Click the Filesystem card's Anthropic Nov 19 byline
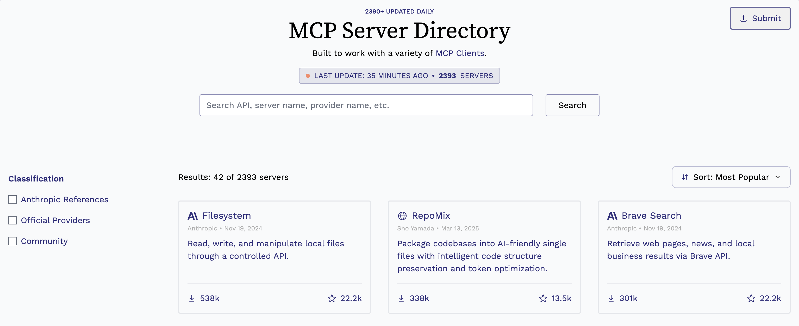Screen dimensions: 799x326 coord(224,228)
